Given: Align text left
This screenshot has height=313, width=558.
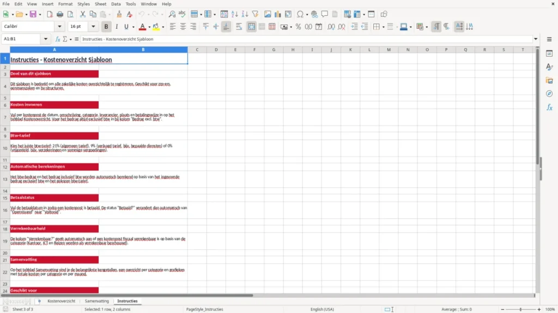Looking at the screenshot, I should 173,27.
